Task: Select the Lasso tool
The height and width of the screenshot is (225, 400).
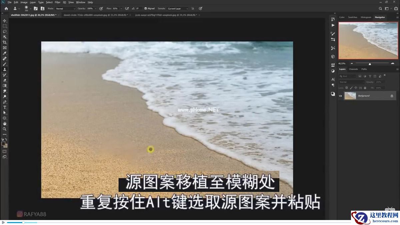Action: pos(5,32)
